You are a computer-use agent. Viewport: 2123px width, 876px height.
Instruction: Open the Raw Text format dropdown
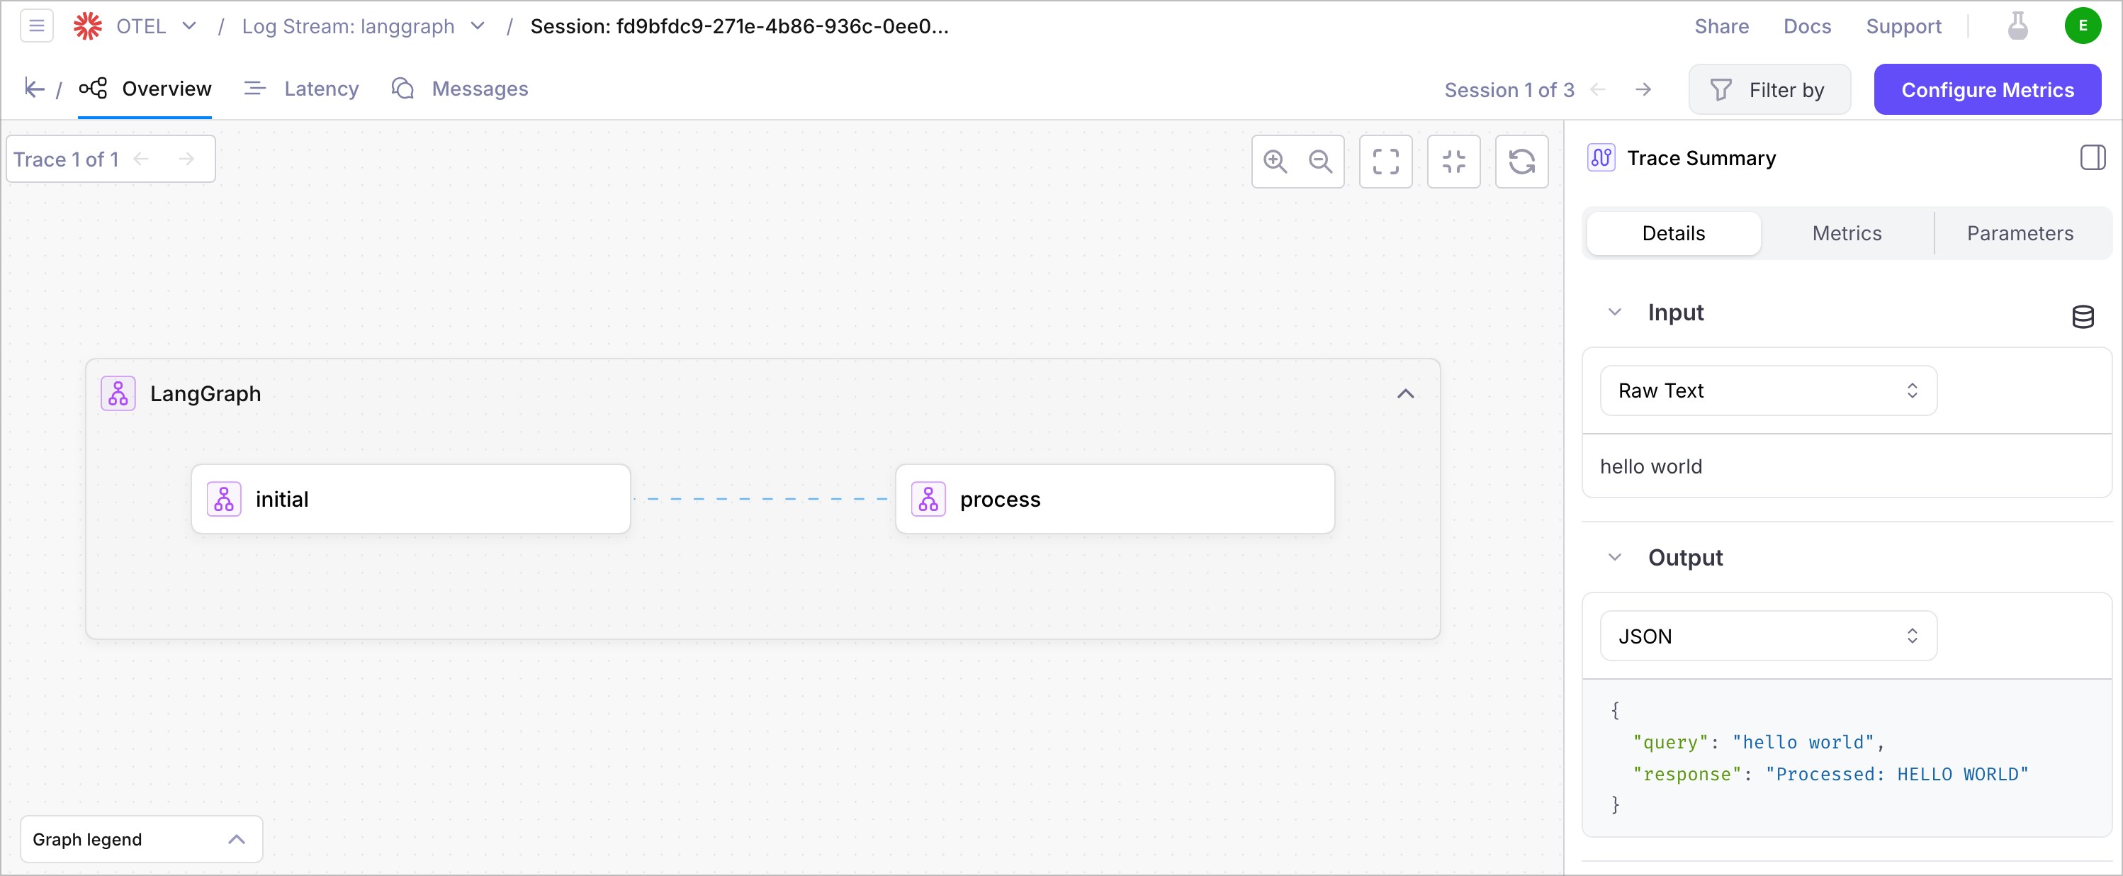pos(1768,391)
